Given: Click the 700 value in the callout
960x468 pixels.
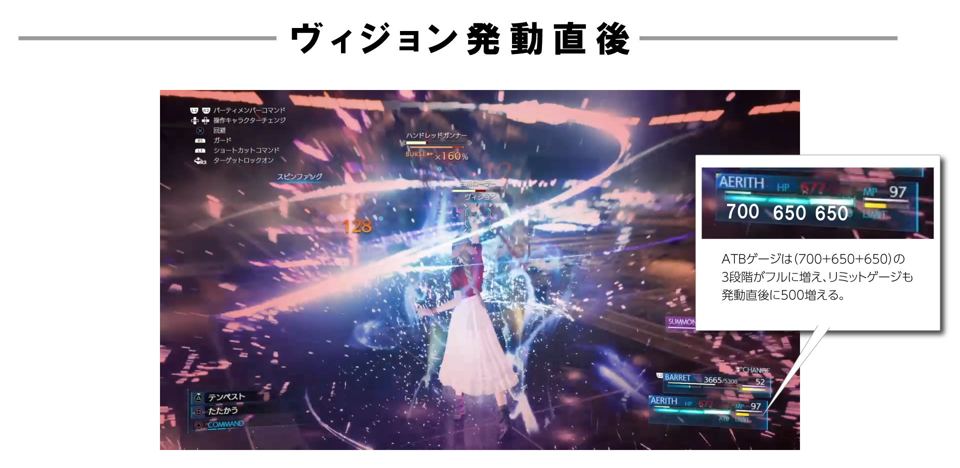Looking at the screenshot, I should click(x=742, y=211).
